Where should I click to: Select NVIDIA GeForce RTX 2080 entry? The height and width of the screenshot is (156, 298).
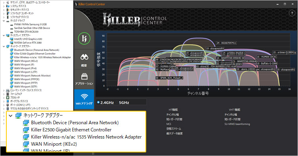point(28,43)
